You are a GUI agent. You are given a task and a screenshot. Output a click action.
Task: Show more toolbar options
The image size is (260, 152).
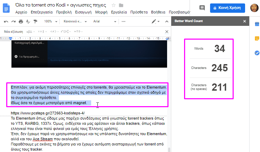coord(123,21)
